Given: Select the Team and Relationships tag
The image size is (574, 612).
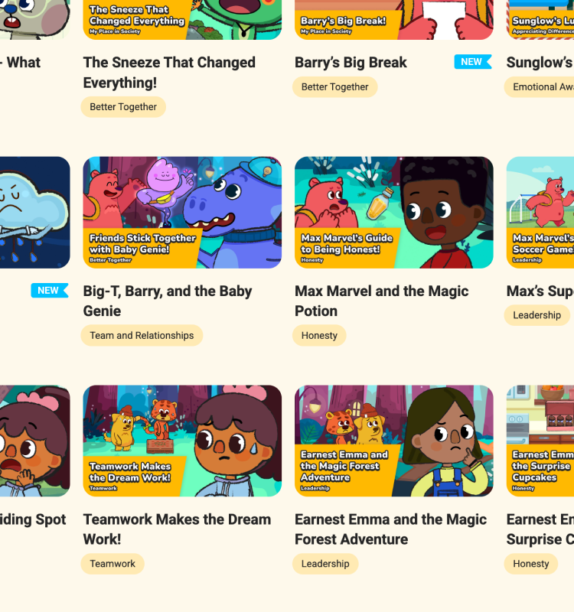Looking at the screenshot, I should [142, 335].
